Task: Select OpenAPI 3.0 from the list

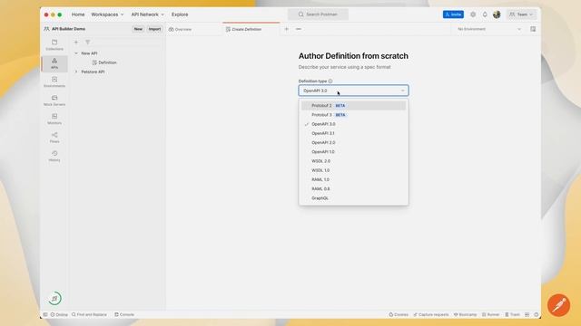Action: pos(353,124)
